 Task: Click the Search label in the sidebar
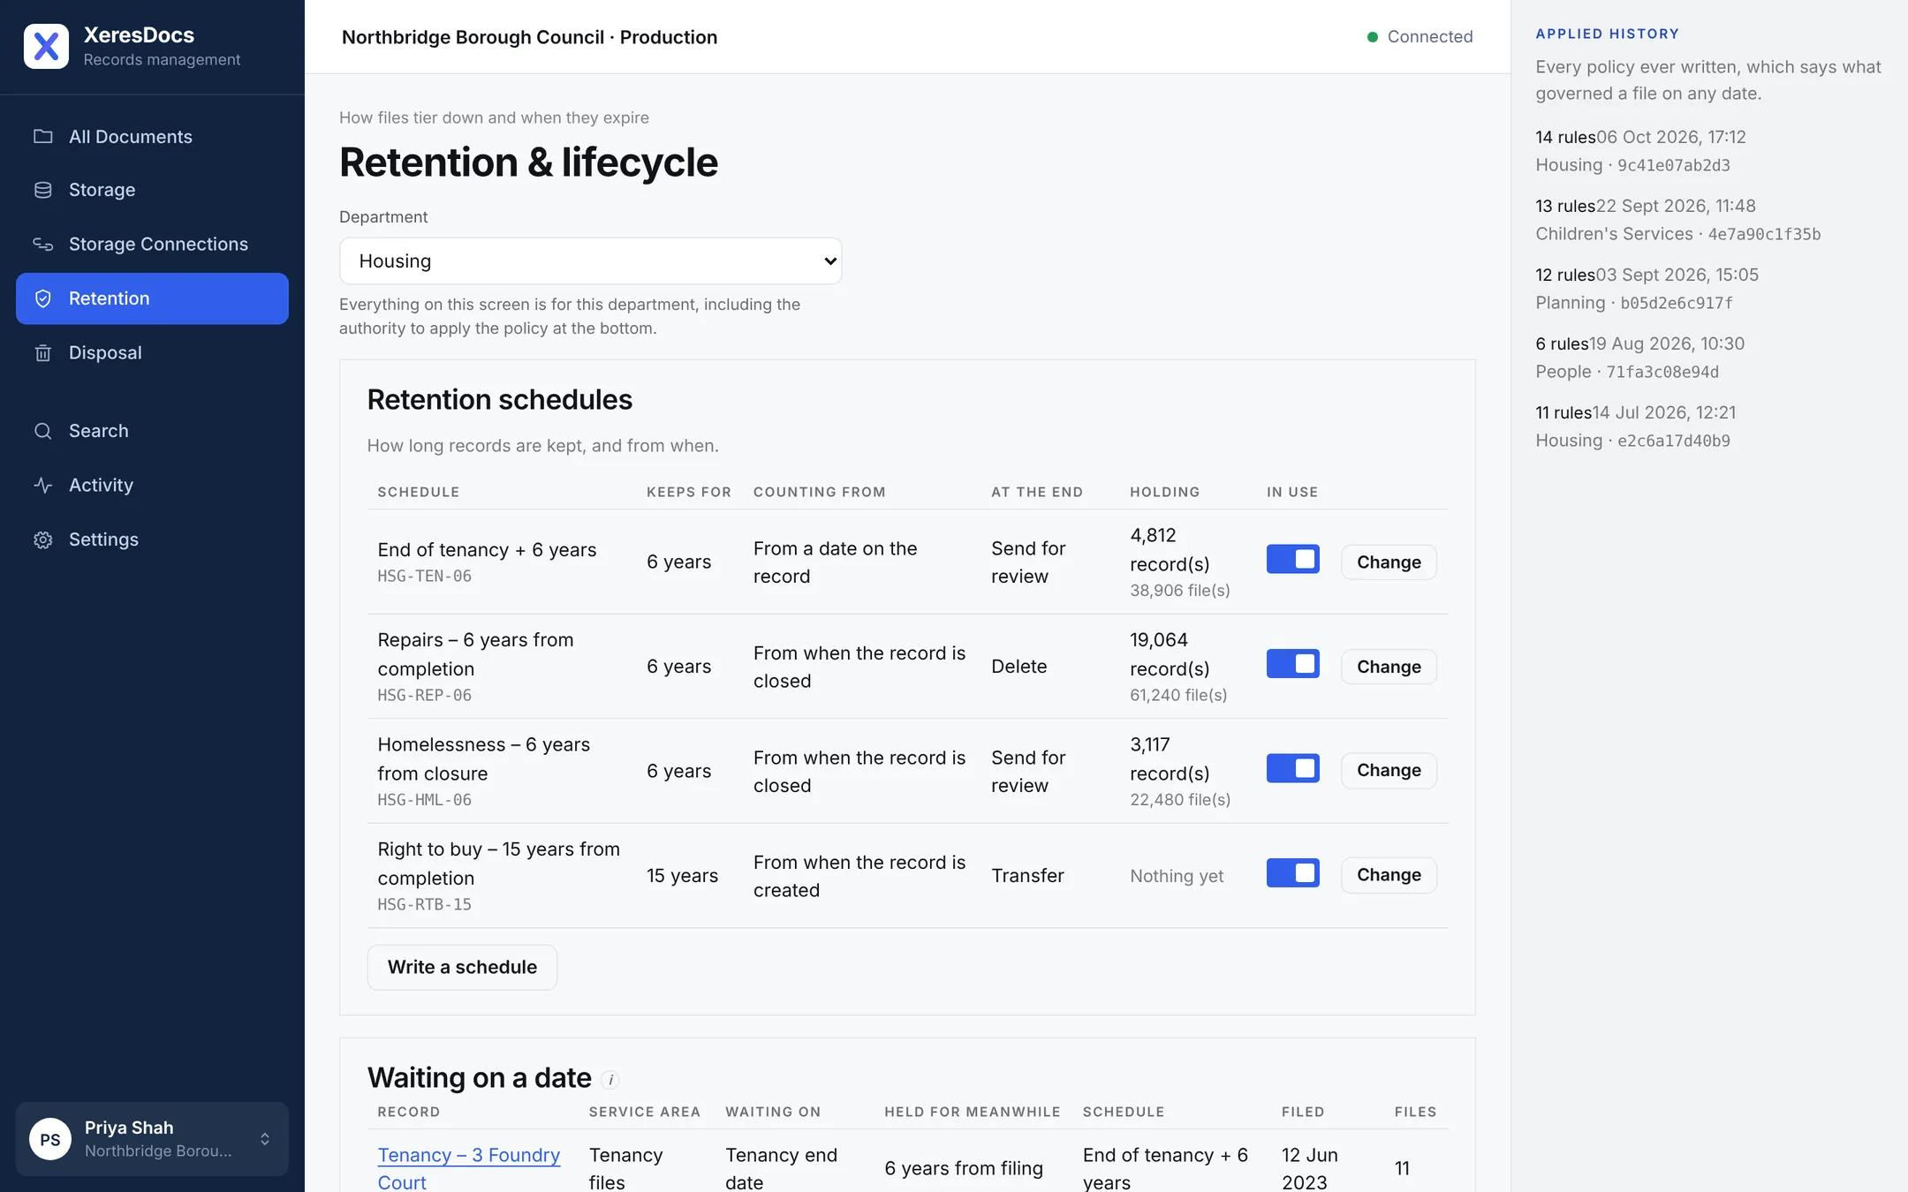click(x=98, y=431)
